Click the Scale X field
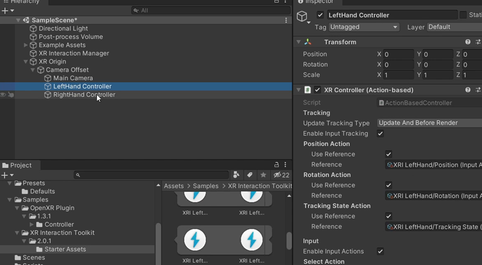Image resolution: width=482 pixels, height=265 pixels. pyautogui.click(x=398, y=75)
